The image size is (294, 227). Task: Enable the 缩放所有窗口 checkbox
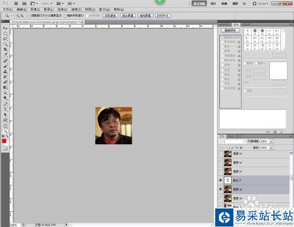(65, 16)
